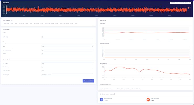Click the Power edges input field
The height and width of the screenshot is (105, 194).
(68, 75)
